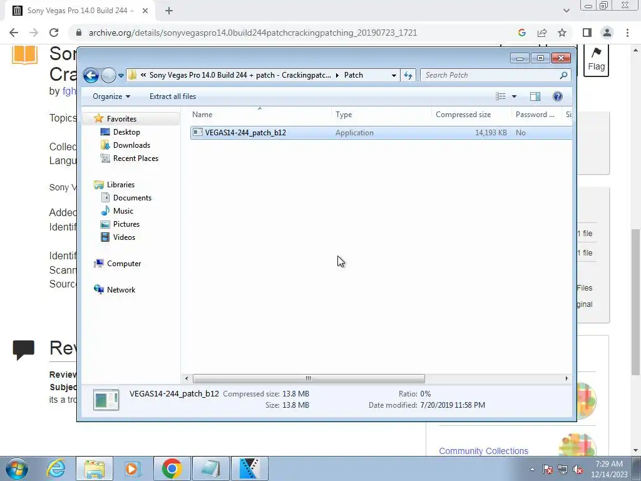641x481 pixels.
Task: Open the view options dropdown arrow
Action: 515,96
